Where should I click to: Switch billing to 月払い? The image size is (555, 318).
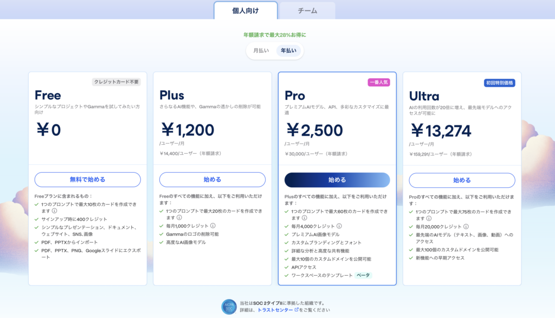coord(261,50)
